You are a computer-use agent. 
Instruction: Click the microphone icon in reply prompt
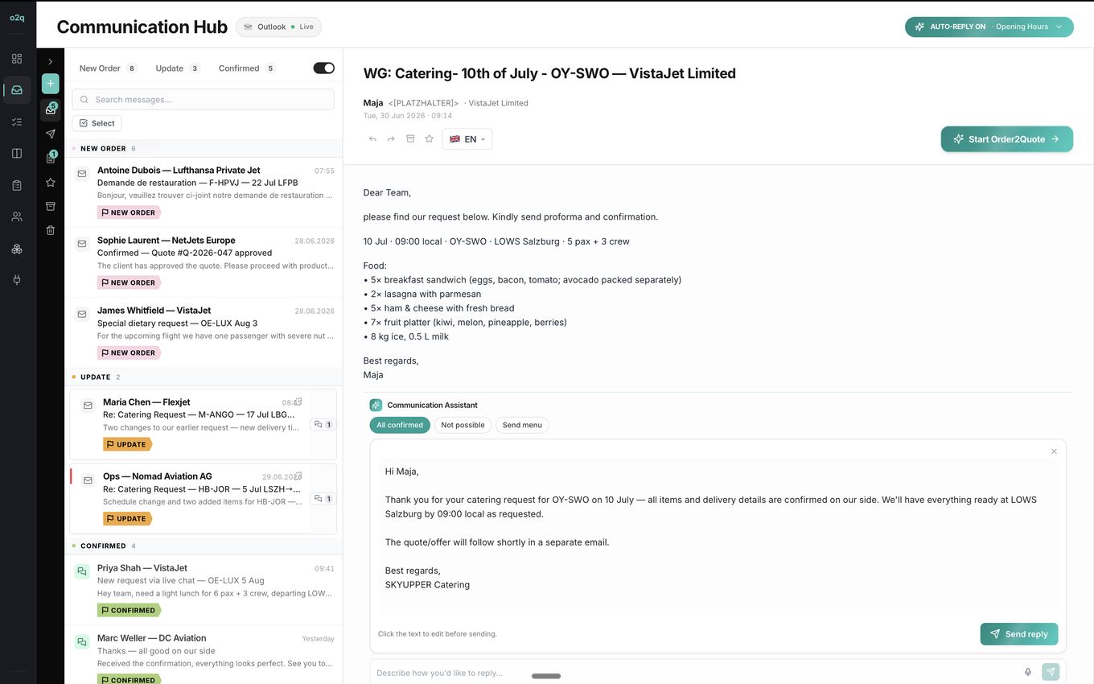coord(1028,672)
